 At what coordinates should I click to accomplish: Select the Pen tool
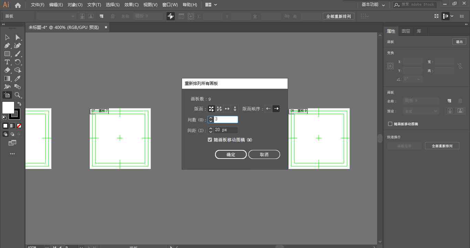coord(7,45)
